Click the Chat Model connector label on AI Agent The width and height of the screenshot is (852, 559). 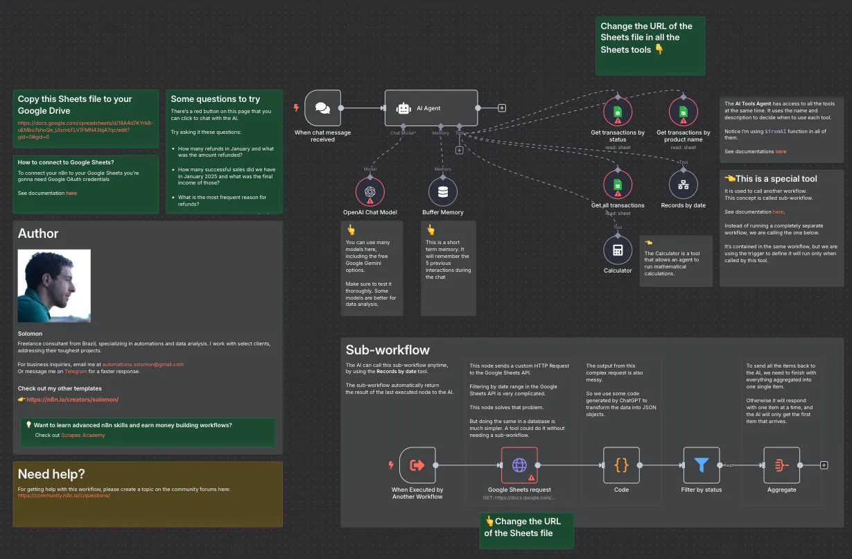[x=403, y=132]
